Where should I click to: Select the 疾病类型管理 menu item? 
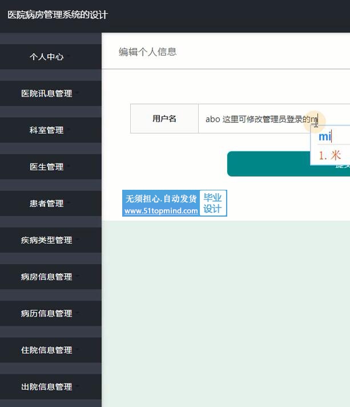coord(51,240)
